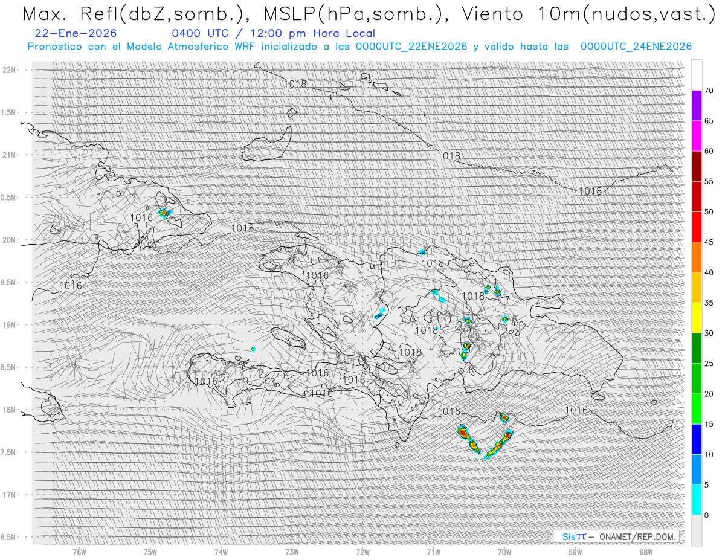Viewport: 725px width, 560px height.
Task: Click the date text '22-Ene-2026'
Action: (76, 34)
